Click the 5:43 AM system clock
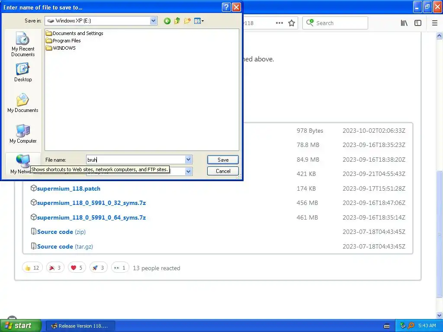The height and width of the screenshot is (332, 443). pos(427,326)
